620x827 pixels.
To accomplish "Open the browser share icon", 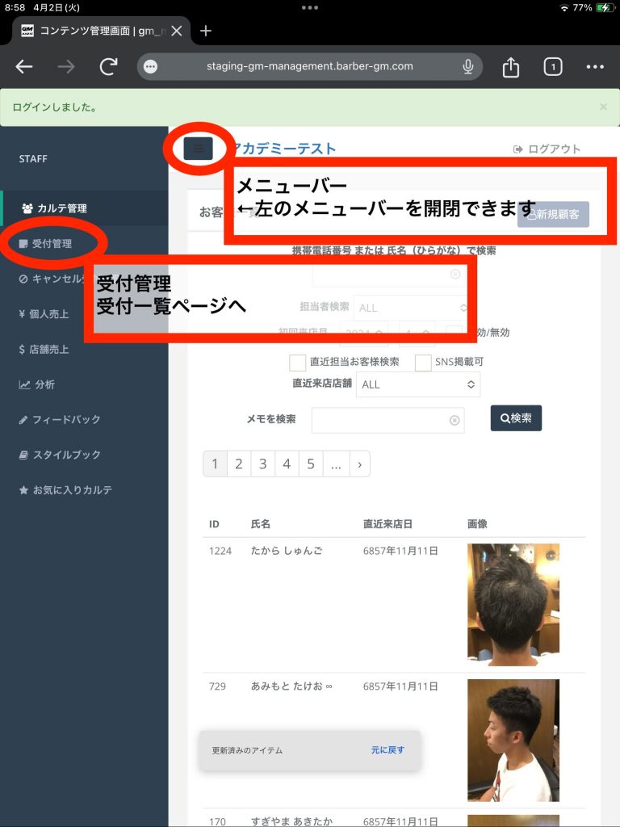I will coord(510,67).
